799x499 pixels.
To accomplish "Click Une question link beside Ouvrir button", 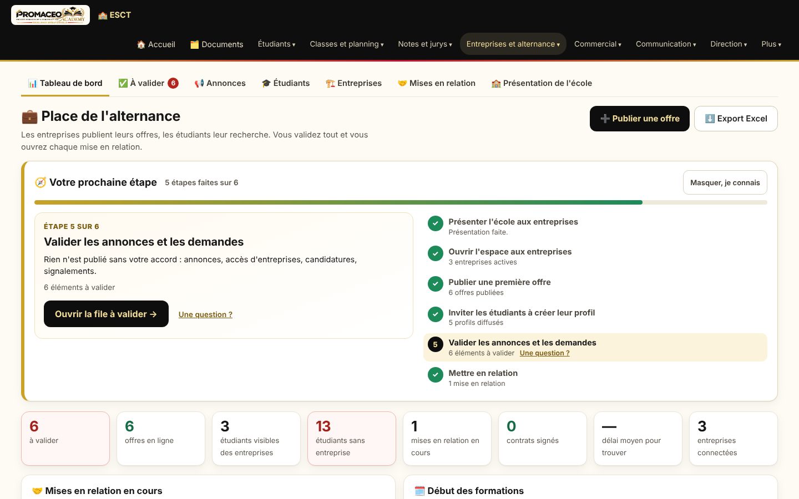I will (x=205, y=314).
